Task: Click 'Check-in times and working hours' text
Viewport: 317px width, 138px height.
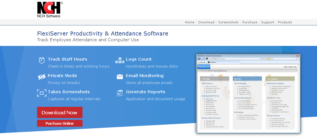Action: coord(78,66)
